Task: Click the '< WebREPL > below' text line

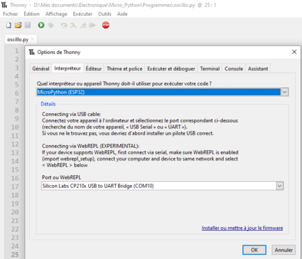Action: pyautogui.click(x=65, y=165)
